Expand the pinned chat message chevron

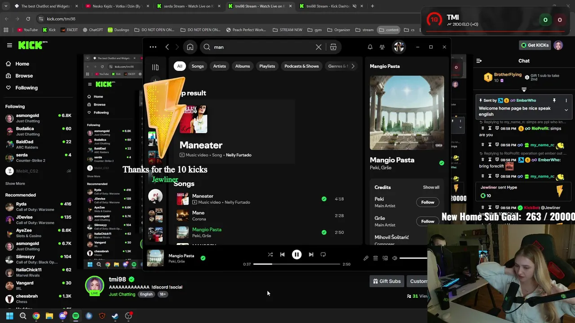click(x=566, y=110)
